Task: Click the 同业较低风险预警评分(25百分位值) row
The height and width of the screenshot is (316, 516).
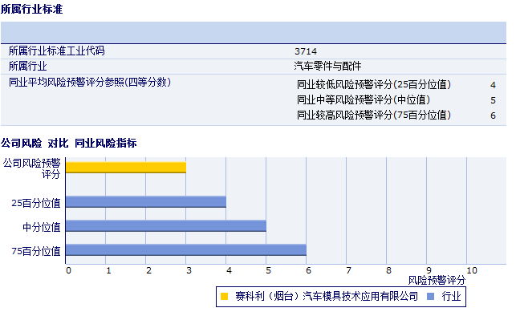Action: point(396,85)
